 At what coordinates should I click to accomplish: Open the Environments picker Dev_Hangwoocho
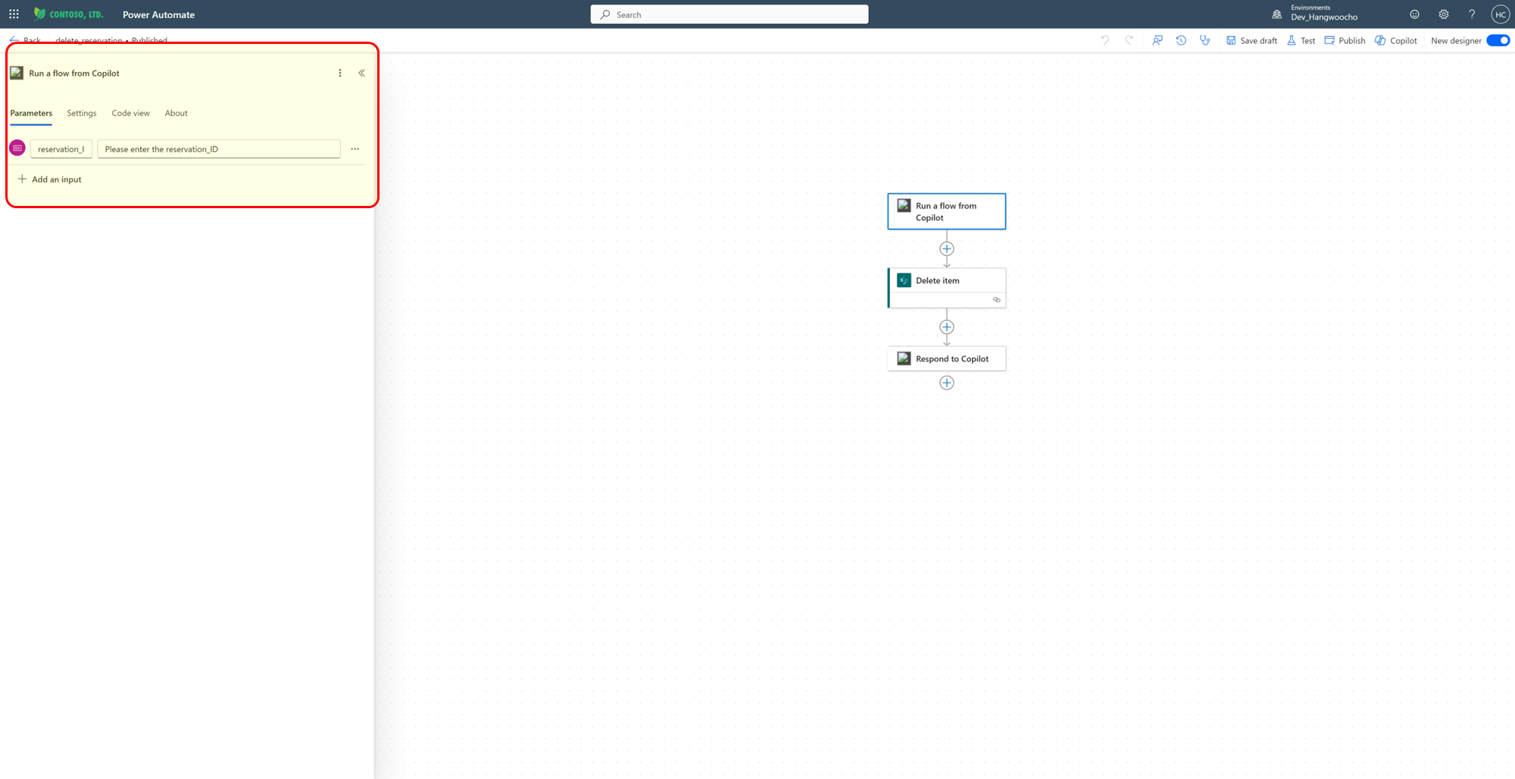pyautogui.click(x=1315, y=14)
